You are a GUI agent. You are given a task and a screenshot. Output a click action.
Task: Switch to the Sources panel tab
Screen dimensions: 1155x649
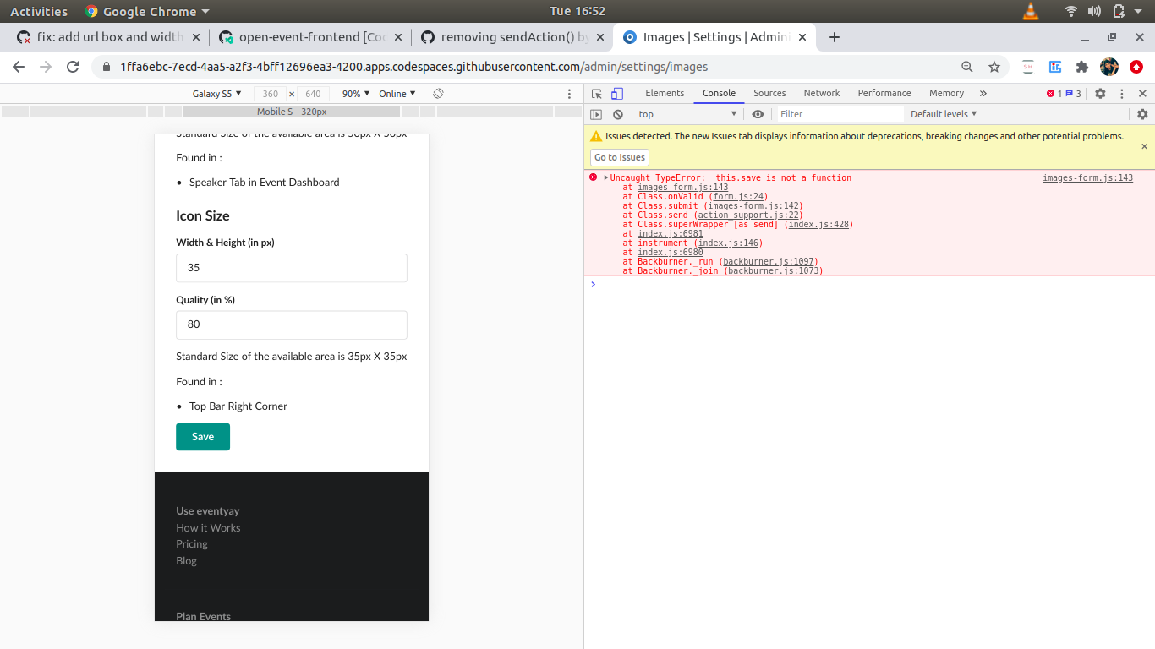(769, 93)
